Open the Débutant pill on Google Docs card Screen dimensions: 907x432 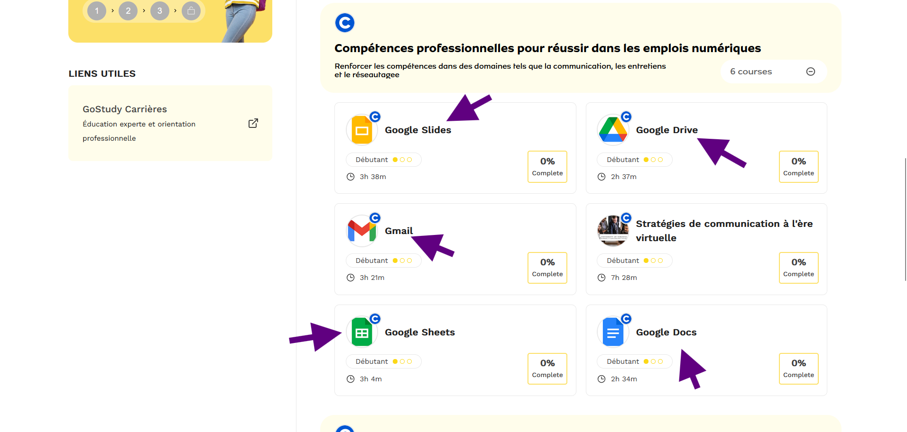634,361
